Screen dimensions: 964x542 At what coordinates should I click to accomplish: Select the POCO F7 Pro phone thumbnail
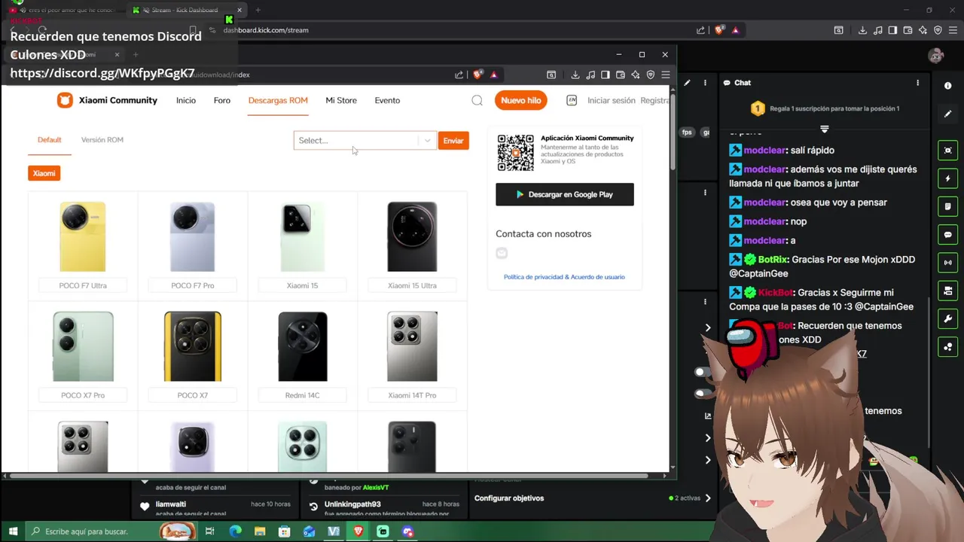tap(193, 237)
